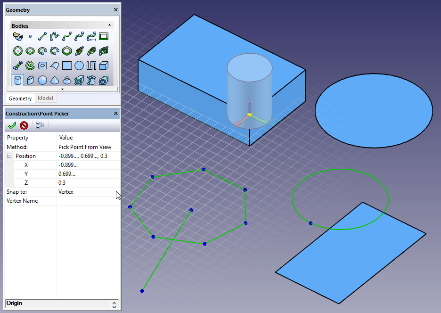Click the Box solid tool

(104, 65)
